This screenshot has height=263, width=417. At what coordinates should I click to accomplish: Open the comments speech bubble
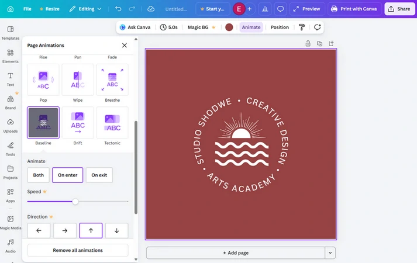[280, 9]
